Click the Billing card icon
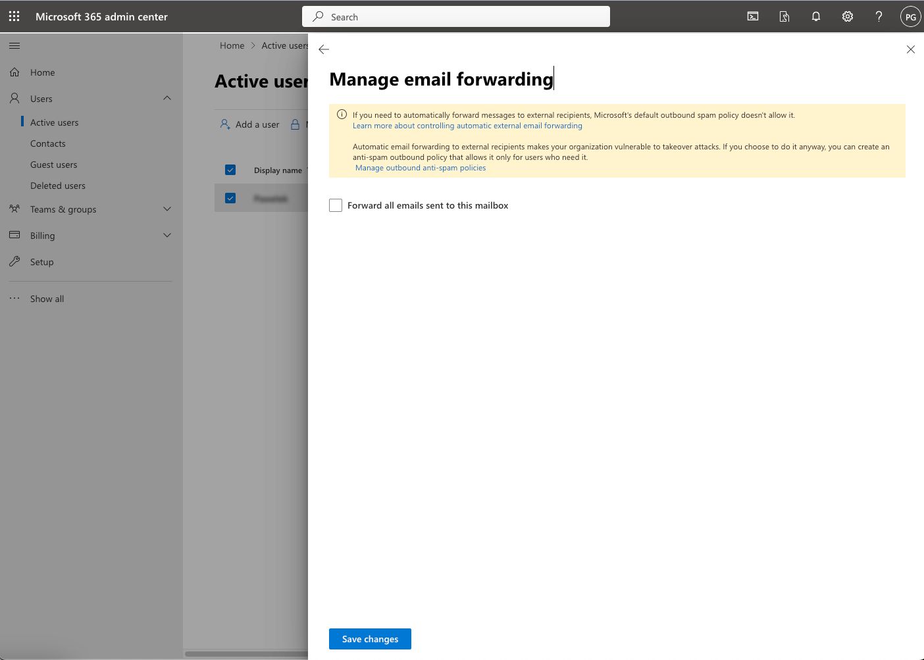The width and height of the screenshot is (924, 660). (x=14, y=235)
